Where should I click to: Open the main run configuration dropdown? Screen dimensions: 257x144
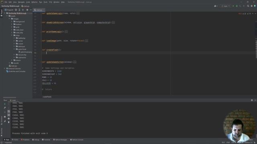(226, 6)
